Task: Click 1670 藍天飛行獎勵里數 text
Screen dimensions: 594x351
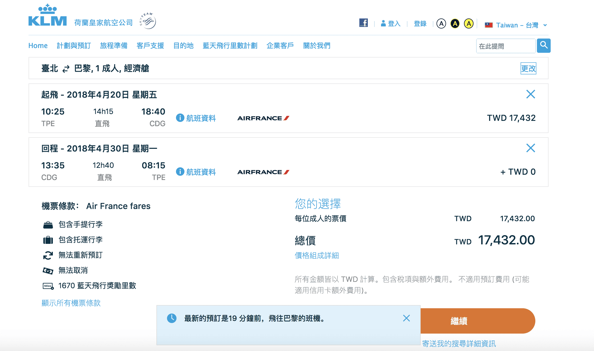Action: click(x=97, y=286)
